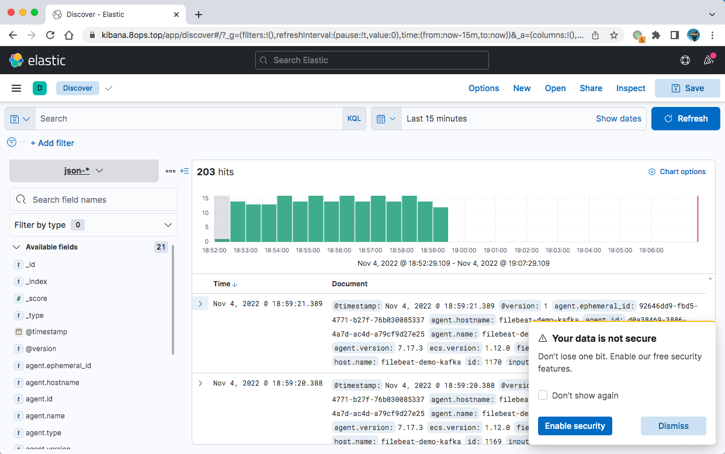725x454 pixels.
Task: Click the browser profile avatar
Action: point(693,35)
